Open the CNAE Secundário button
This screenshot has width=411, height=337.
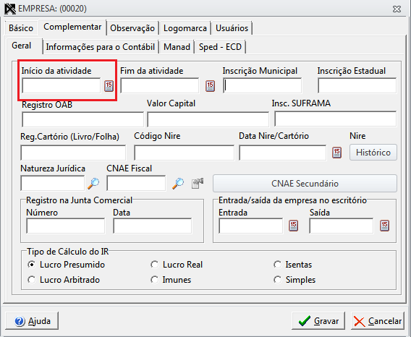click(x=305, y=184)
